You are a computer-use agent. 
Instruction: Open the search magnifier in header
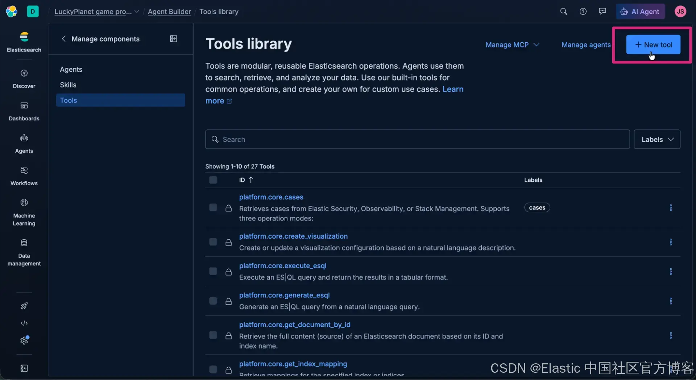(x=563, y=11)
